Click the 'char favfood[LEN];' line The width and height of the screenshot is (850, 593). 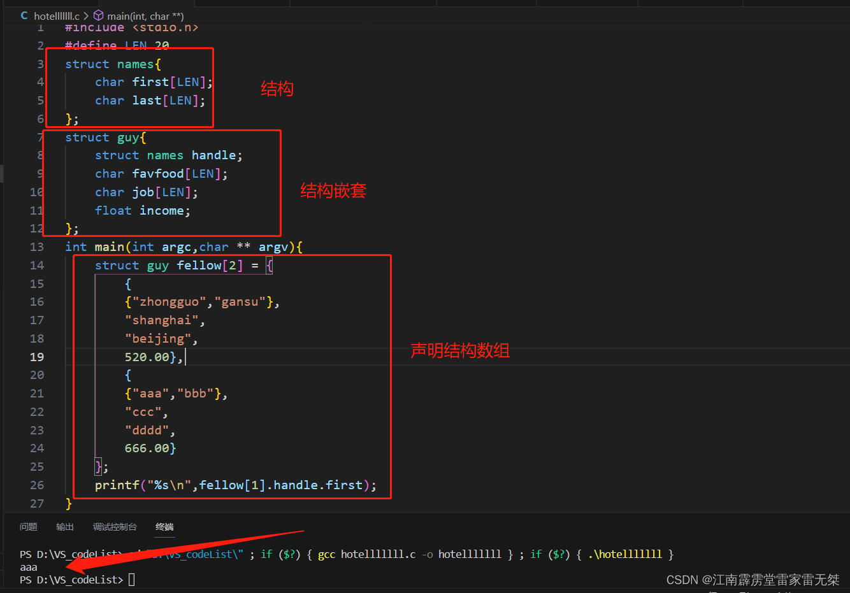coord(161,174)
